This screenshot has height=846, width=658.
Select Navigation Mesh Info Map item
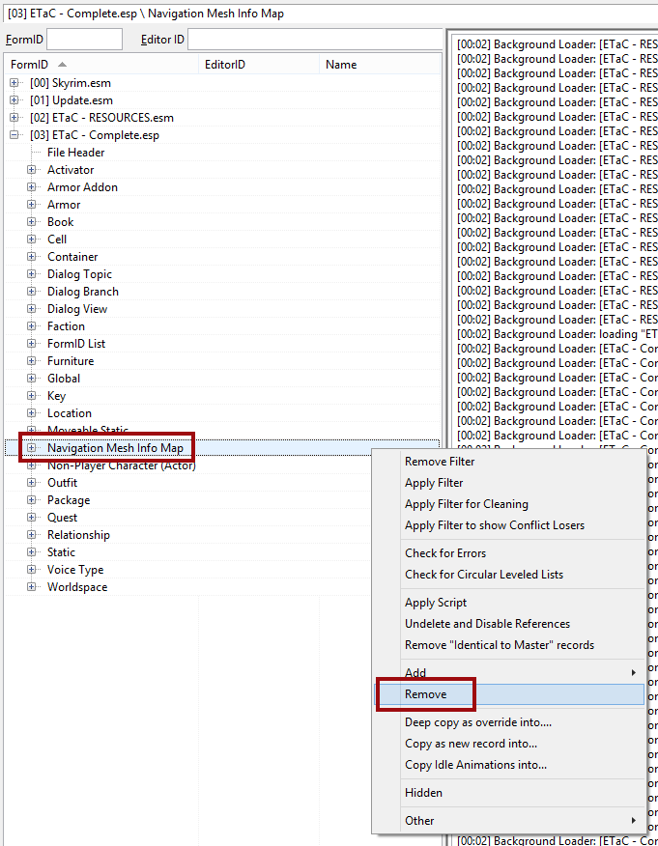coord(115,448)
